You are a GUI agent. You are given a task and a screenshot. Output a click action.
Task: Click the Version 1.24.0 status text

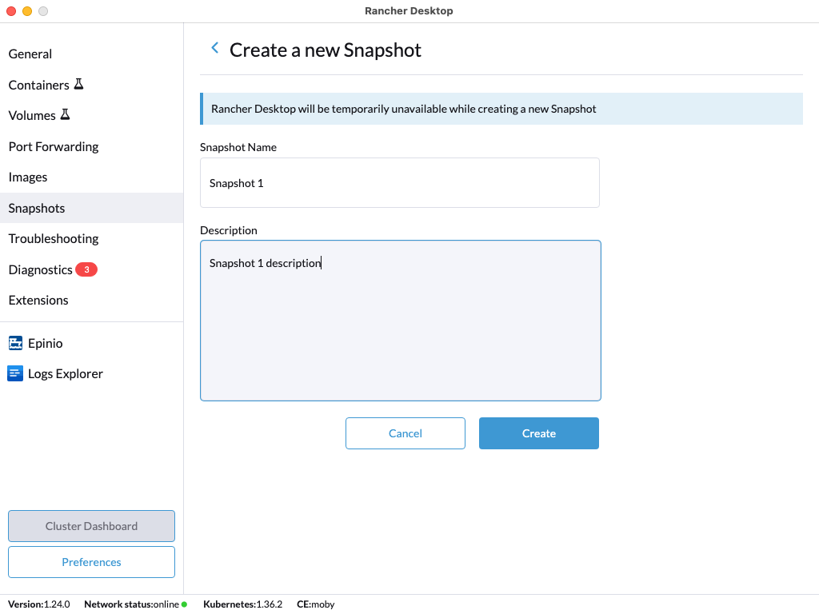click(38, 604)
